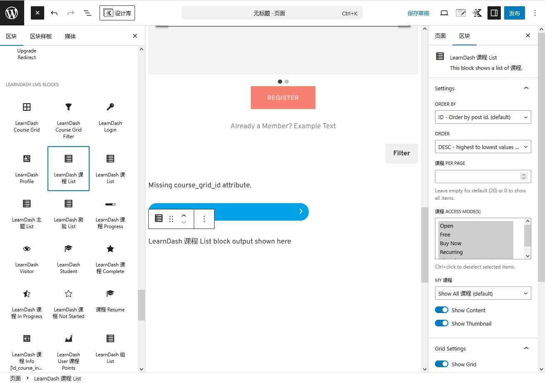
Task: Insert the LearnDash 主题 List block
Action: [27, 214]
